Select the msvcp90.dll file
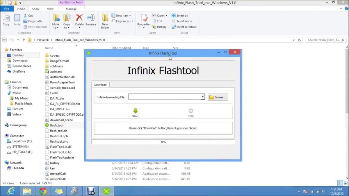This screenshot has width=349, height=196. tap(58, 174)
